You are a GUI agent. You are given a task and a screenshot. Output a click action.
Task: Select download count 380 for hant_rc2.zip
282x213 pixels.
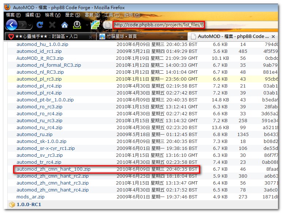(243, 176)
